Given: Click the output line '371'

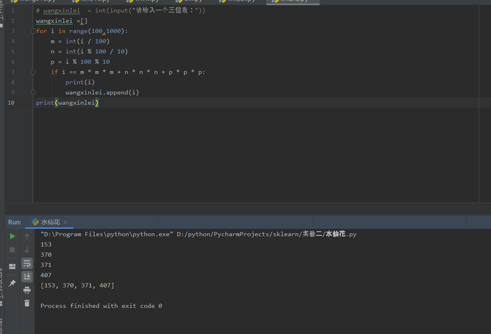Looking at the screenshot, I should tap(46, 265).
